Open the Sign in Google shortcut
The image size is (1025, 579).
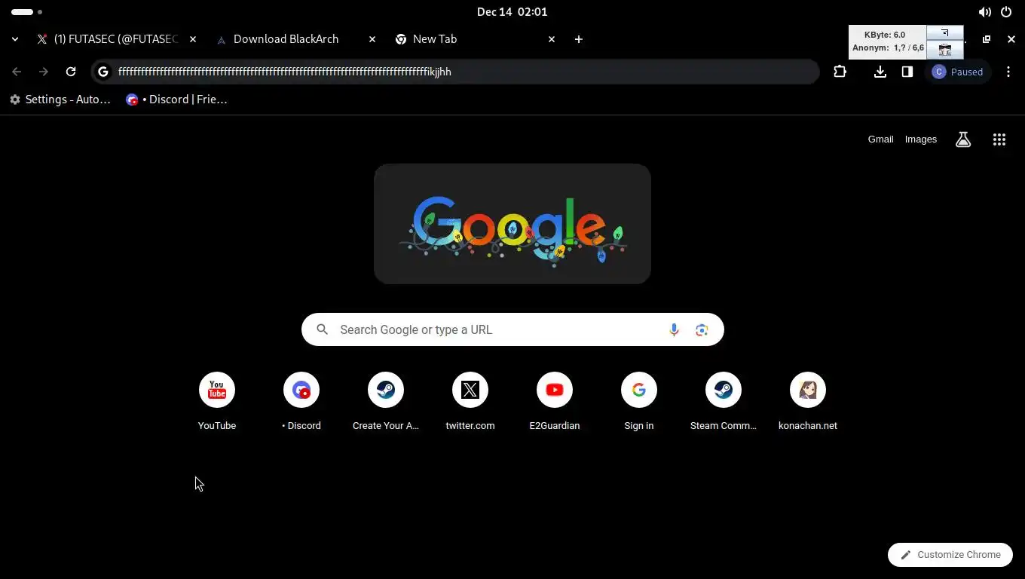click(639, 402)
